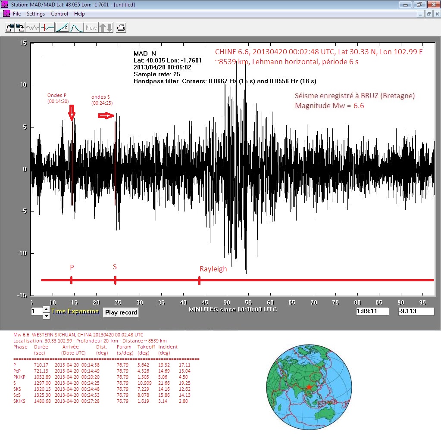This screenshot has width=441, height=445.
Task: Click the grayed waveform toolbar icon
Action: click(x=33, y=28)
